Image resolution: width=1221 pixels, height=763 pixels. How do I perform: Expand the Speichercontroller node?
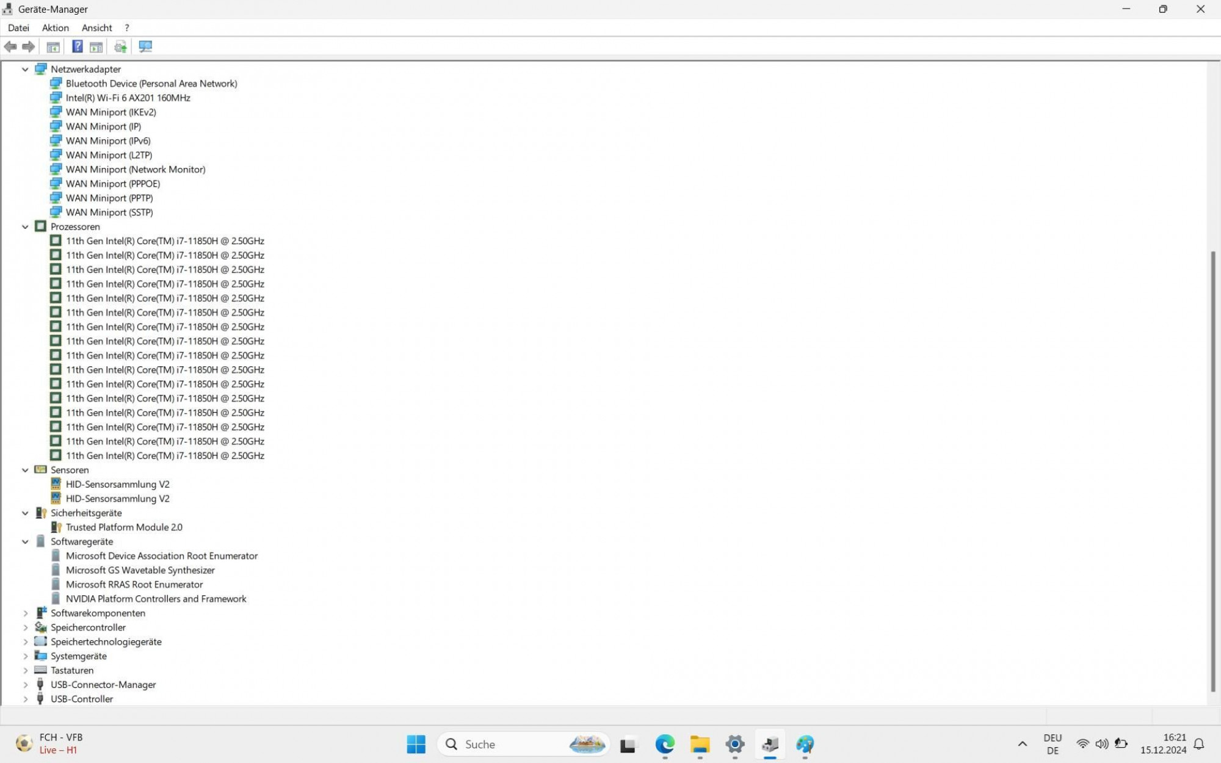(x=25, y=627)
